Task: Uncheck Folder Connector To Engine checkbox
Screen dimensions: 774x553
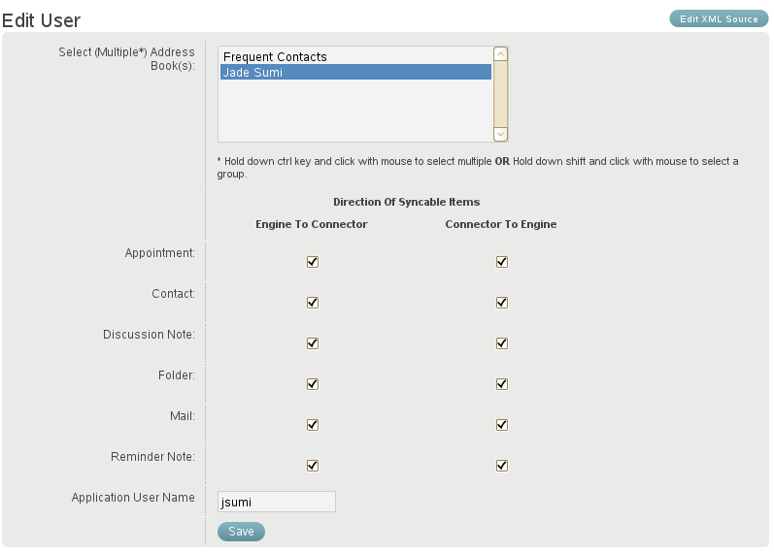Action: tap(502, 384)
